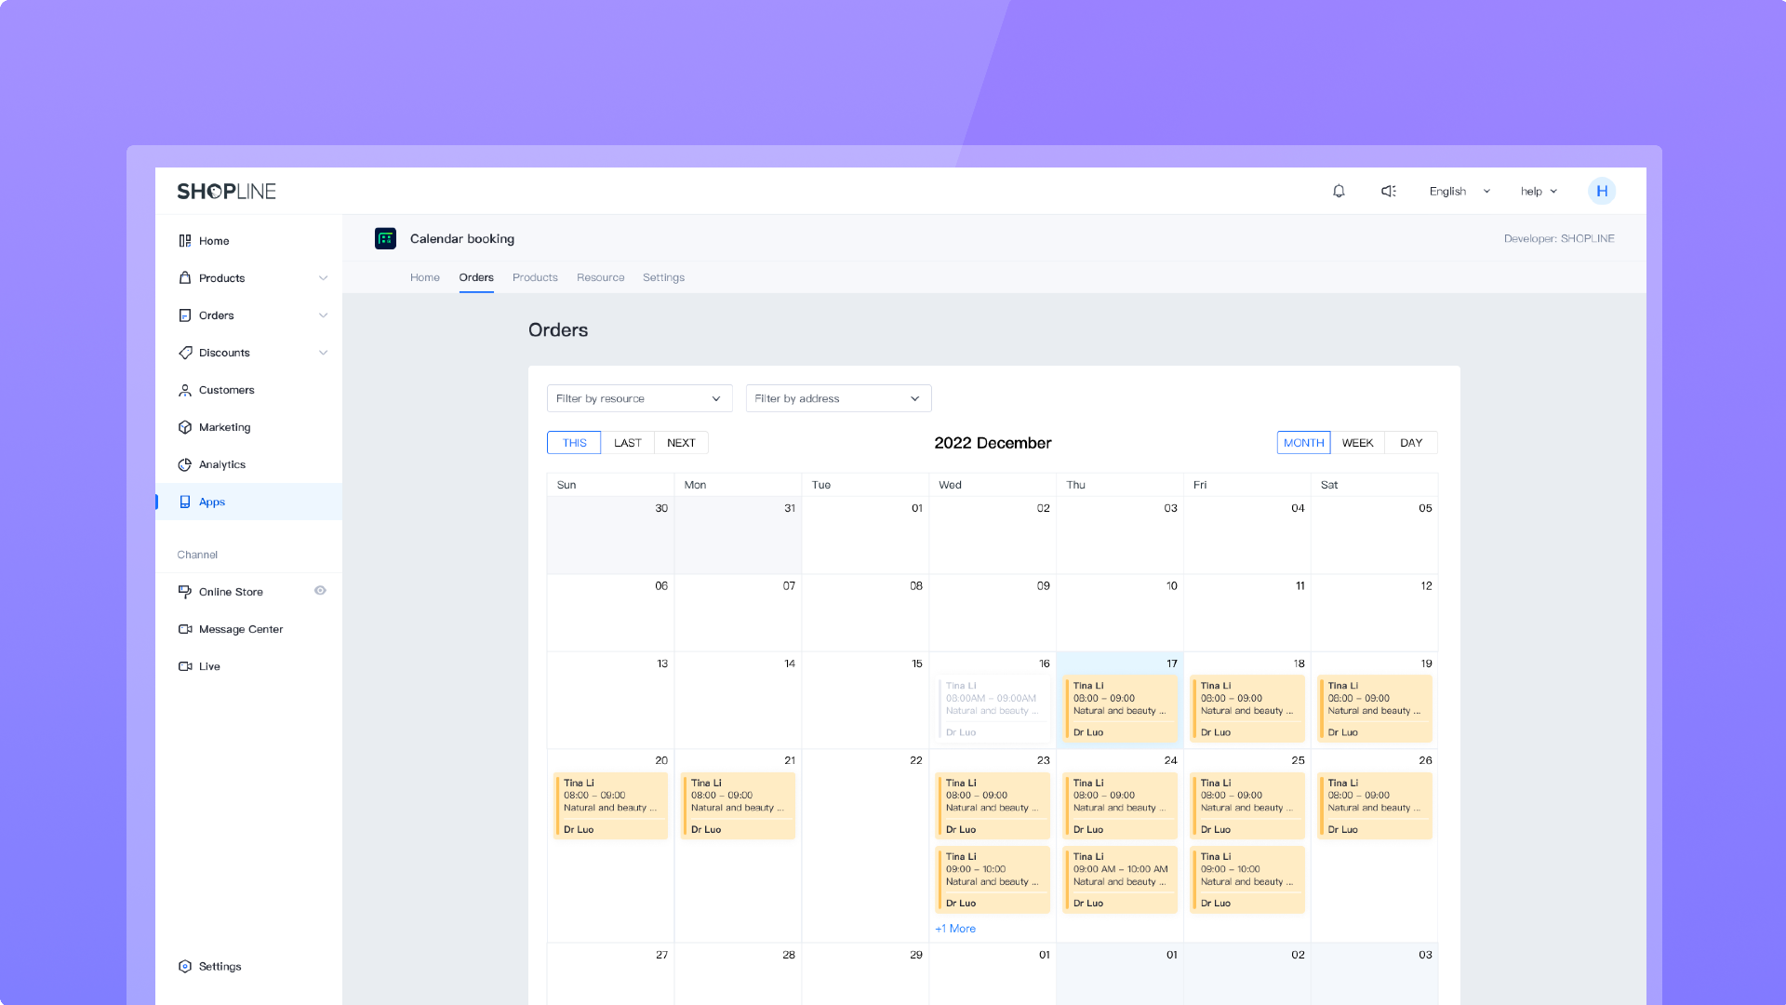Switch to the Settings tab

tap(663, 277)
